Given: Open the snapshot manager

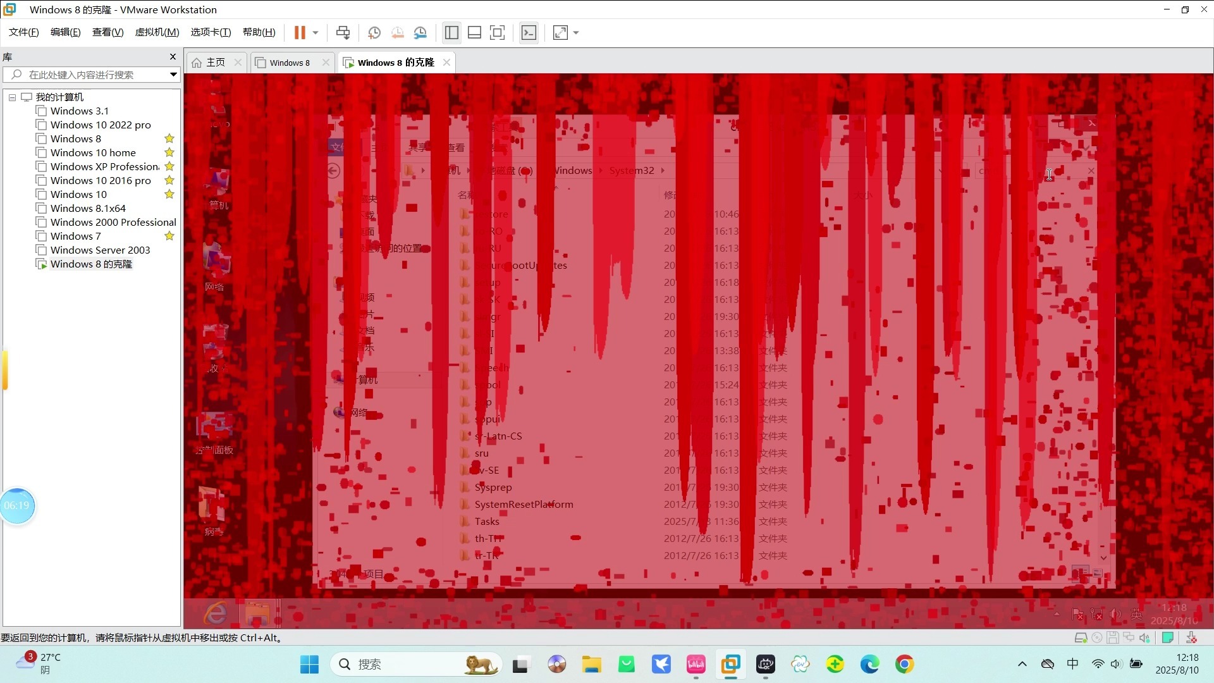Looking at the screenshot, I should click(x=420, y=32).
